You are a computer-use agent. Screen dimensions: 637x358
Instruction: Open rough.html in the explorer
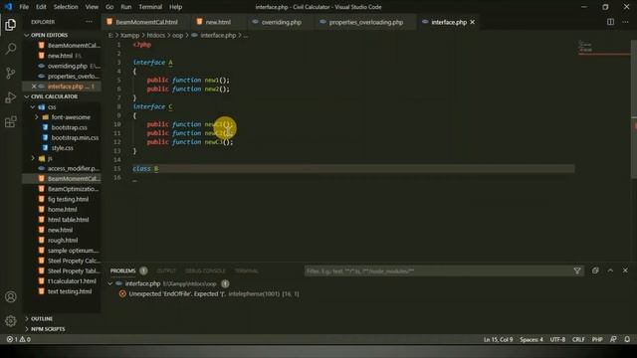63,240
